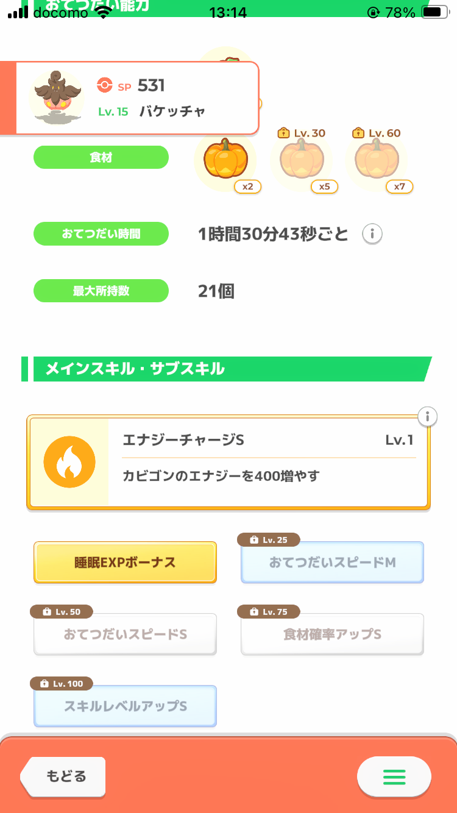Tap the メインスキル・サブスキル section header

pos(225,369)
